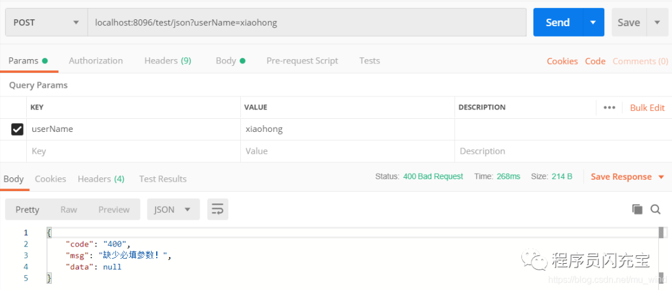Click the Save button
Screen dimensions: 672x290
(x=628, y=22)
